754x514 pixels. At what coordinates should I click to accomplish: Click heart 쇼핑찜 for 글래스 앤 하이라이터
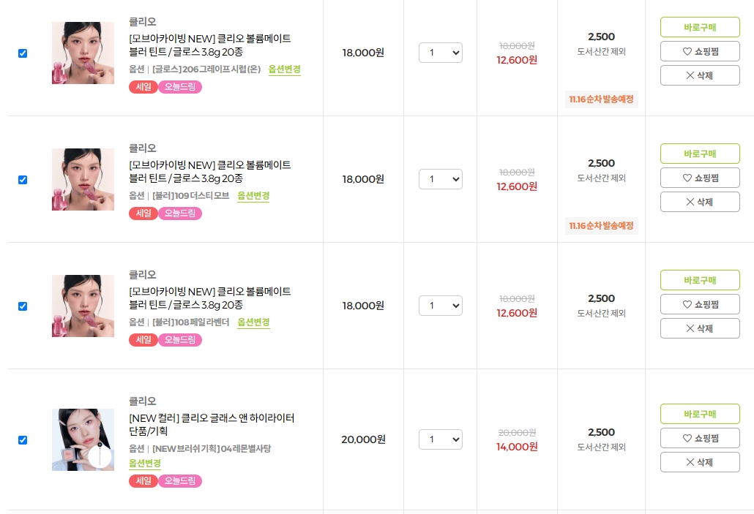point(700,438)
